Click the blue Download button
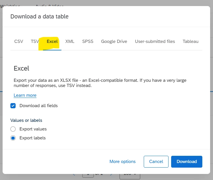 [187, 162]
